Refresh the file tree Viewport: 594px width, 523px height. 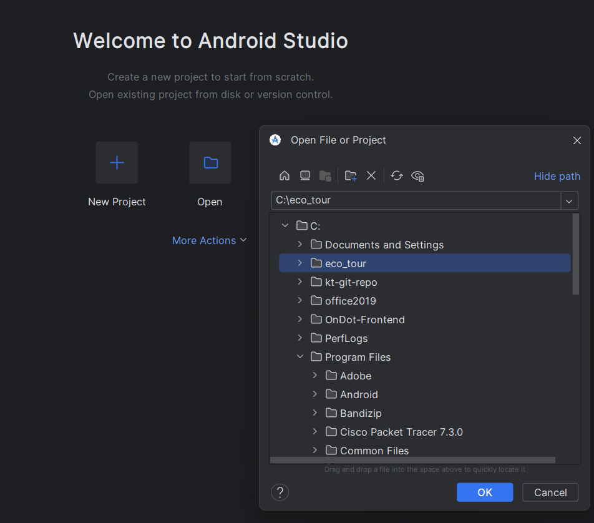397,175
